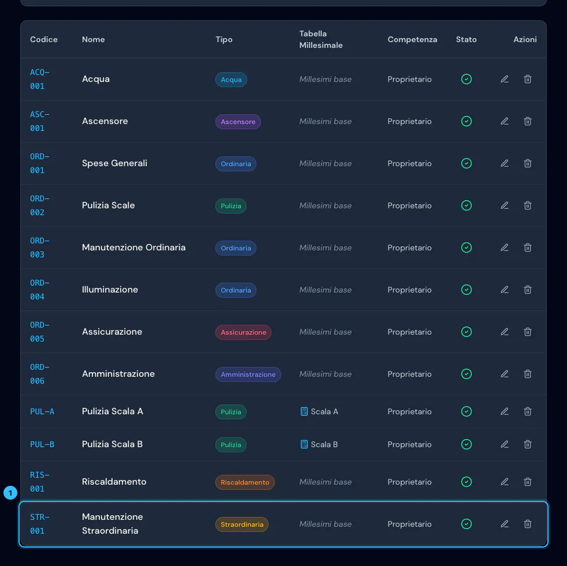567x566 pixels.
Task: Delete the Pulizia Scale entry
Action: pos(528,205)
